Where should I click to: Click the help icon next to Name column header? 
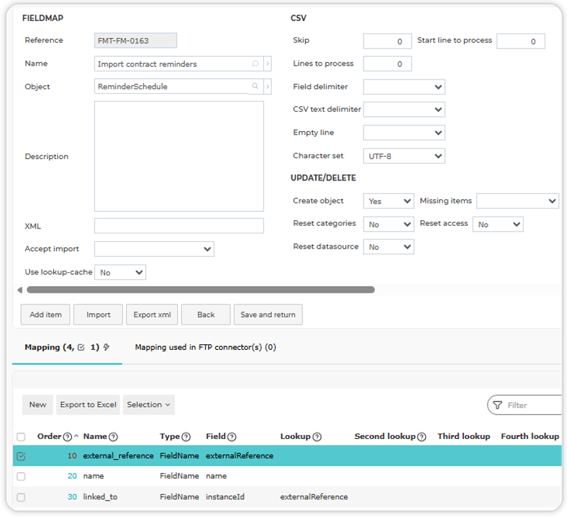point(113,437)
